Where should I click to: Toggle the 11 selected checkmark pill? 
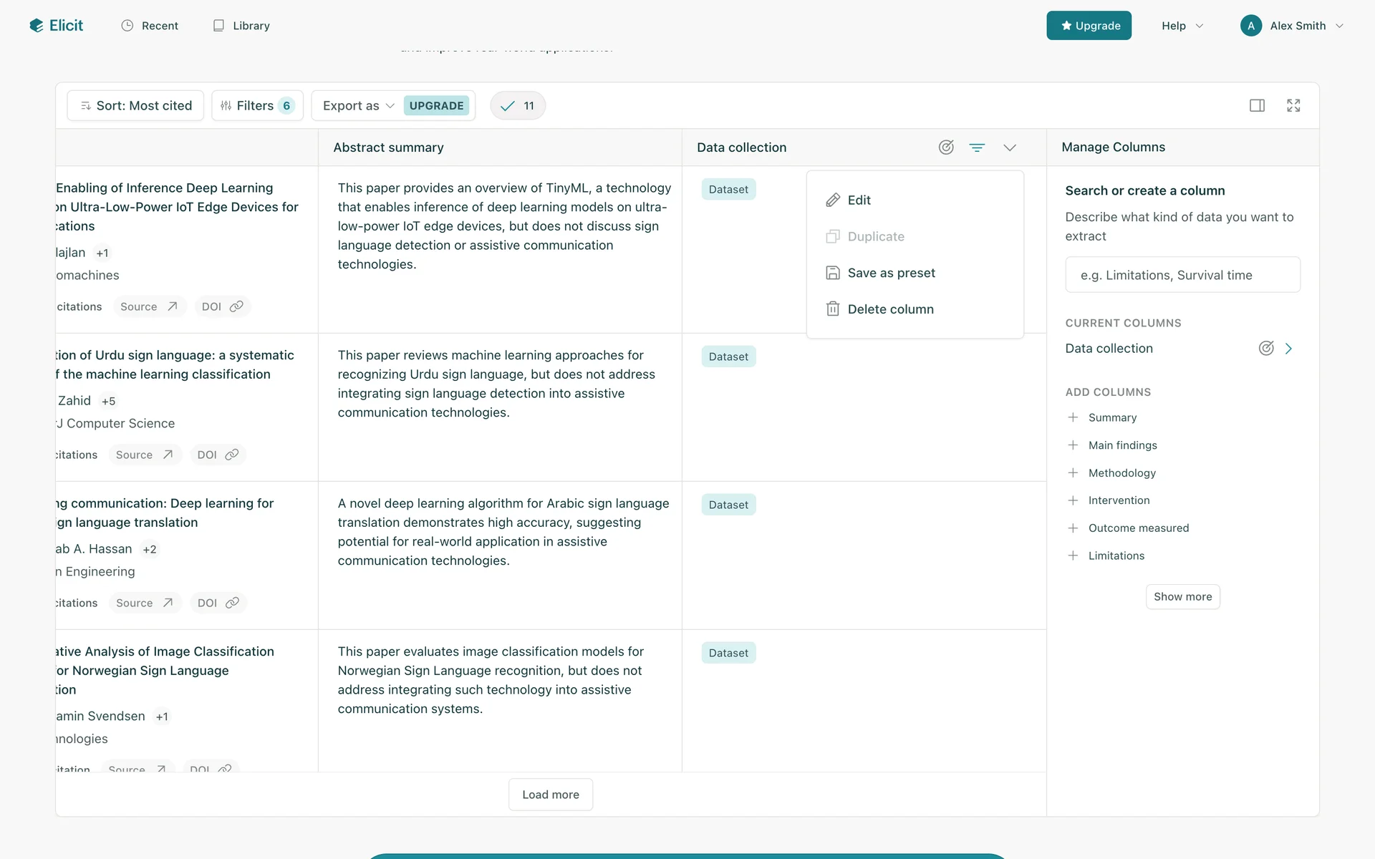tap(518, 106)
